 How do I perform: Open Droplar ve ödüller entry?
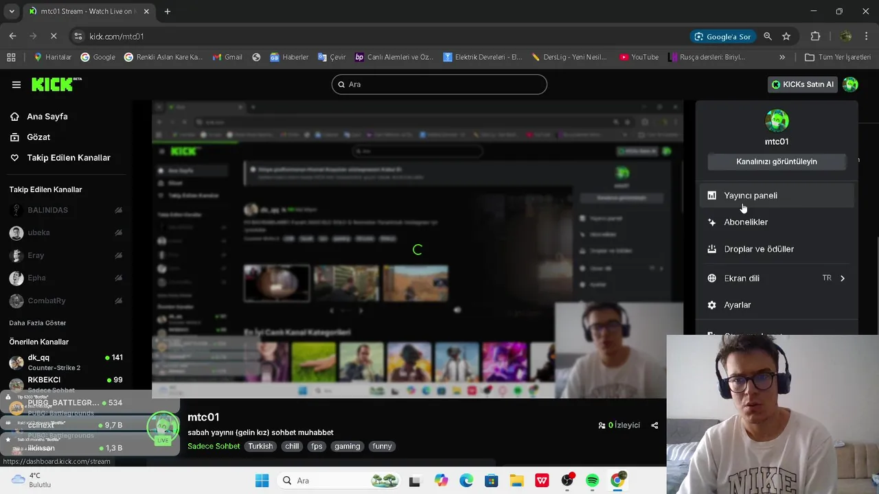(777, 249)
